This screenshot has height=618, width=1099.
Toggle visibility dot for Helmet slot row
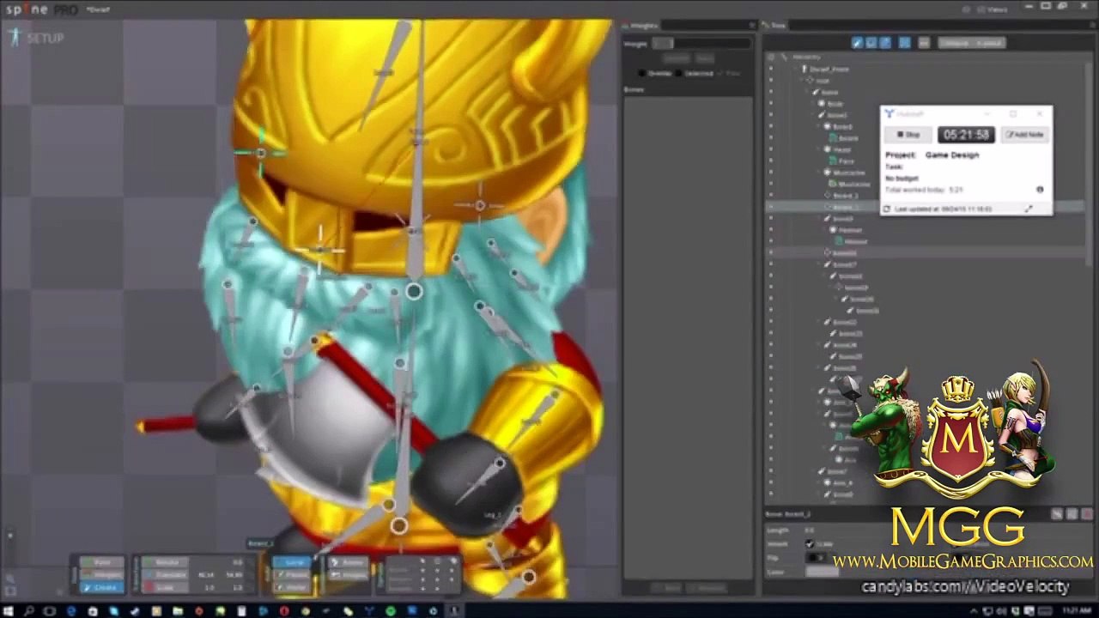tap(770, 230)
